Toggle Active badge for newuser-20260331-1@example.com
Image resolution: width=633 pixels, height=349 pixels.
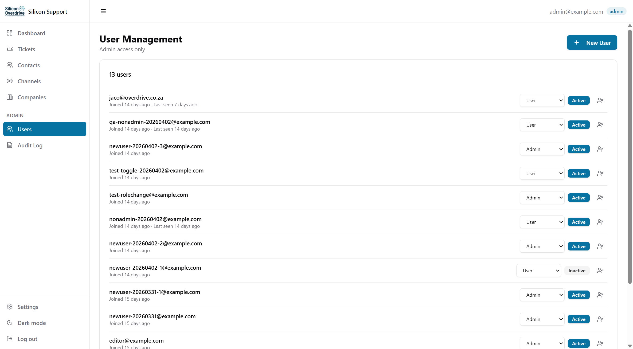[579, 295]
